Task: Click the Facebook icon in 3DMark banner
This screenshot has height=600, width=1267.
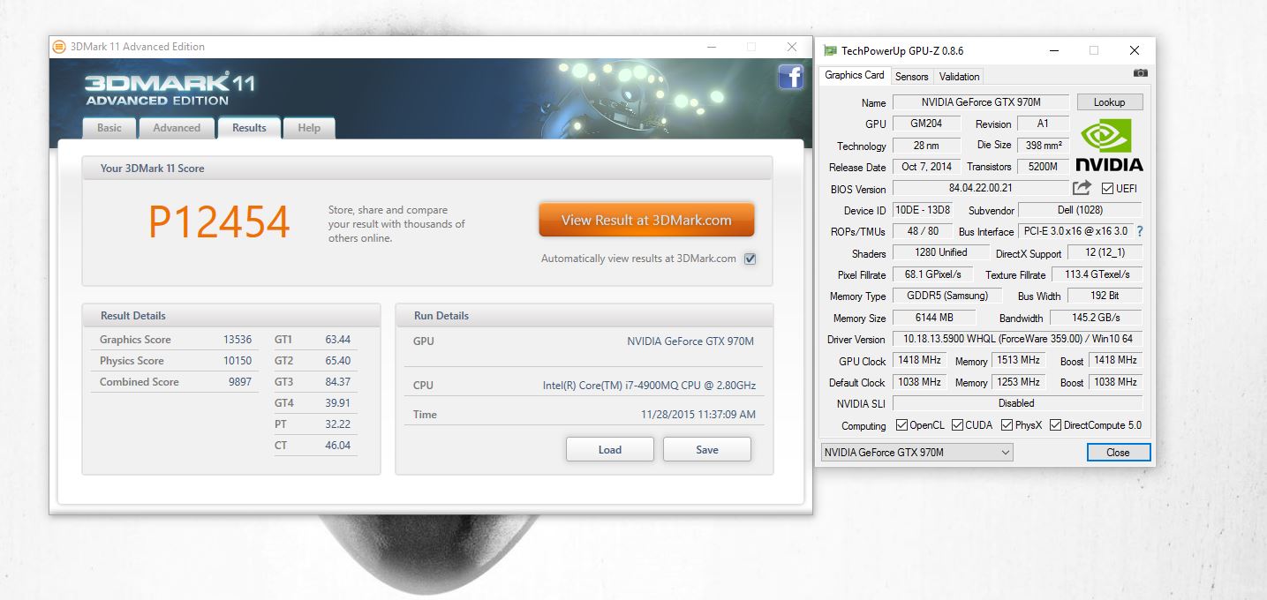Action: click(790, 78)
